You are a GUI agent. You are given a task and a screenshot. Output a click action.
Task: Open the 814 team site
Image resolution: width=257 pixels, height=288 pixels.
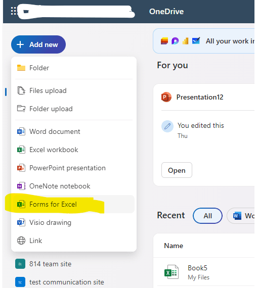[50, 264]
